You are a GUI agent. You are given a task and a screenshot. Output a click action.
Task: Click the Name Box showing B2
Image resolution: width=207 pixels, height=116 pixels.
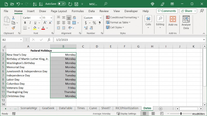pos(12,40)
